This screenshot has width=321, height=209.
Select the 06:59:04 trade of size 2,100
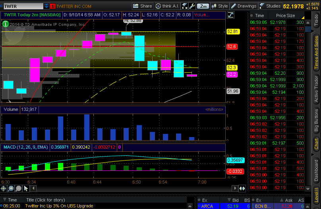277,86
